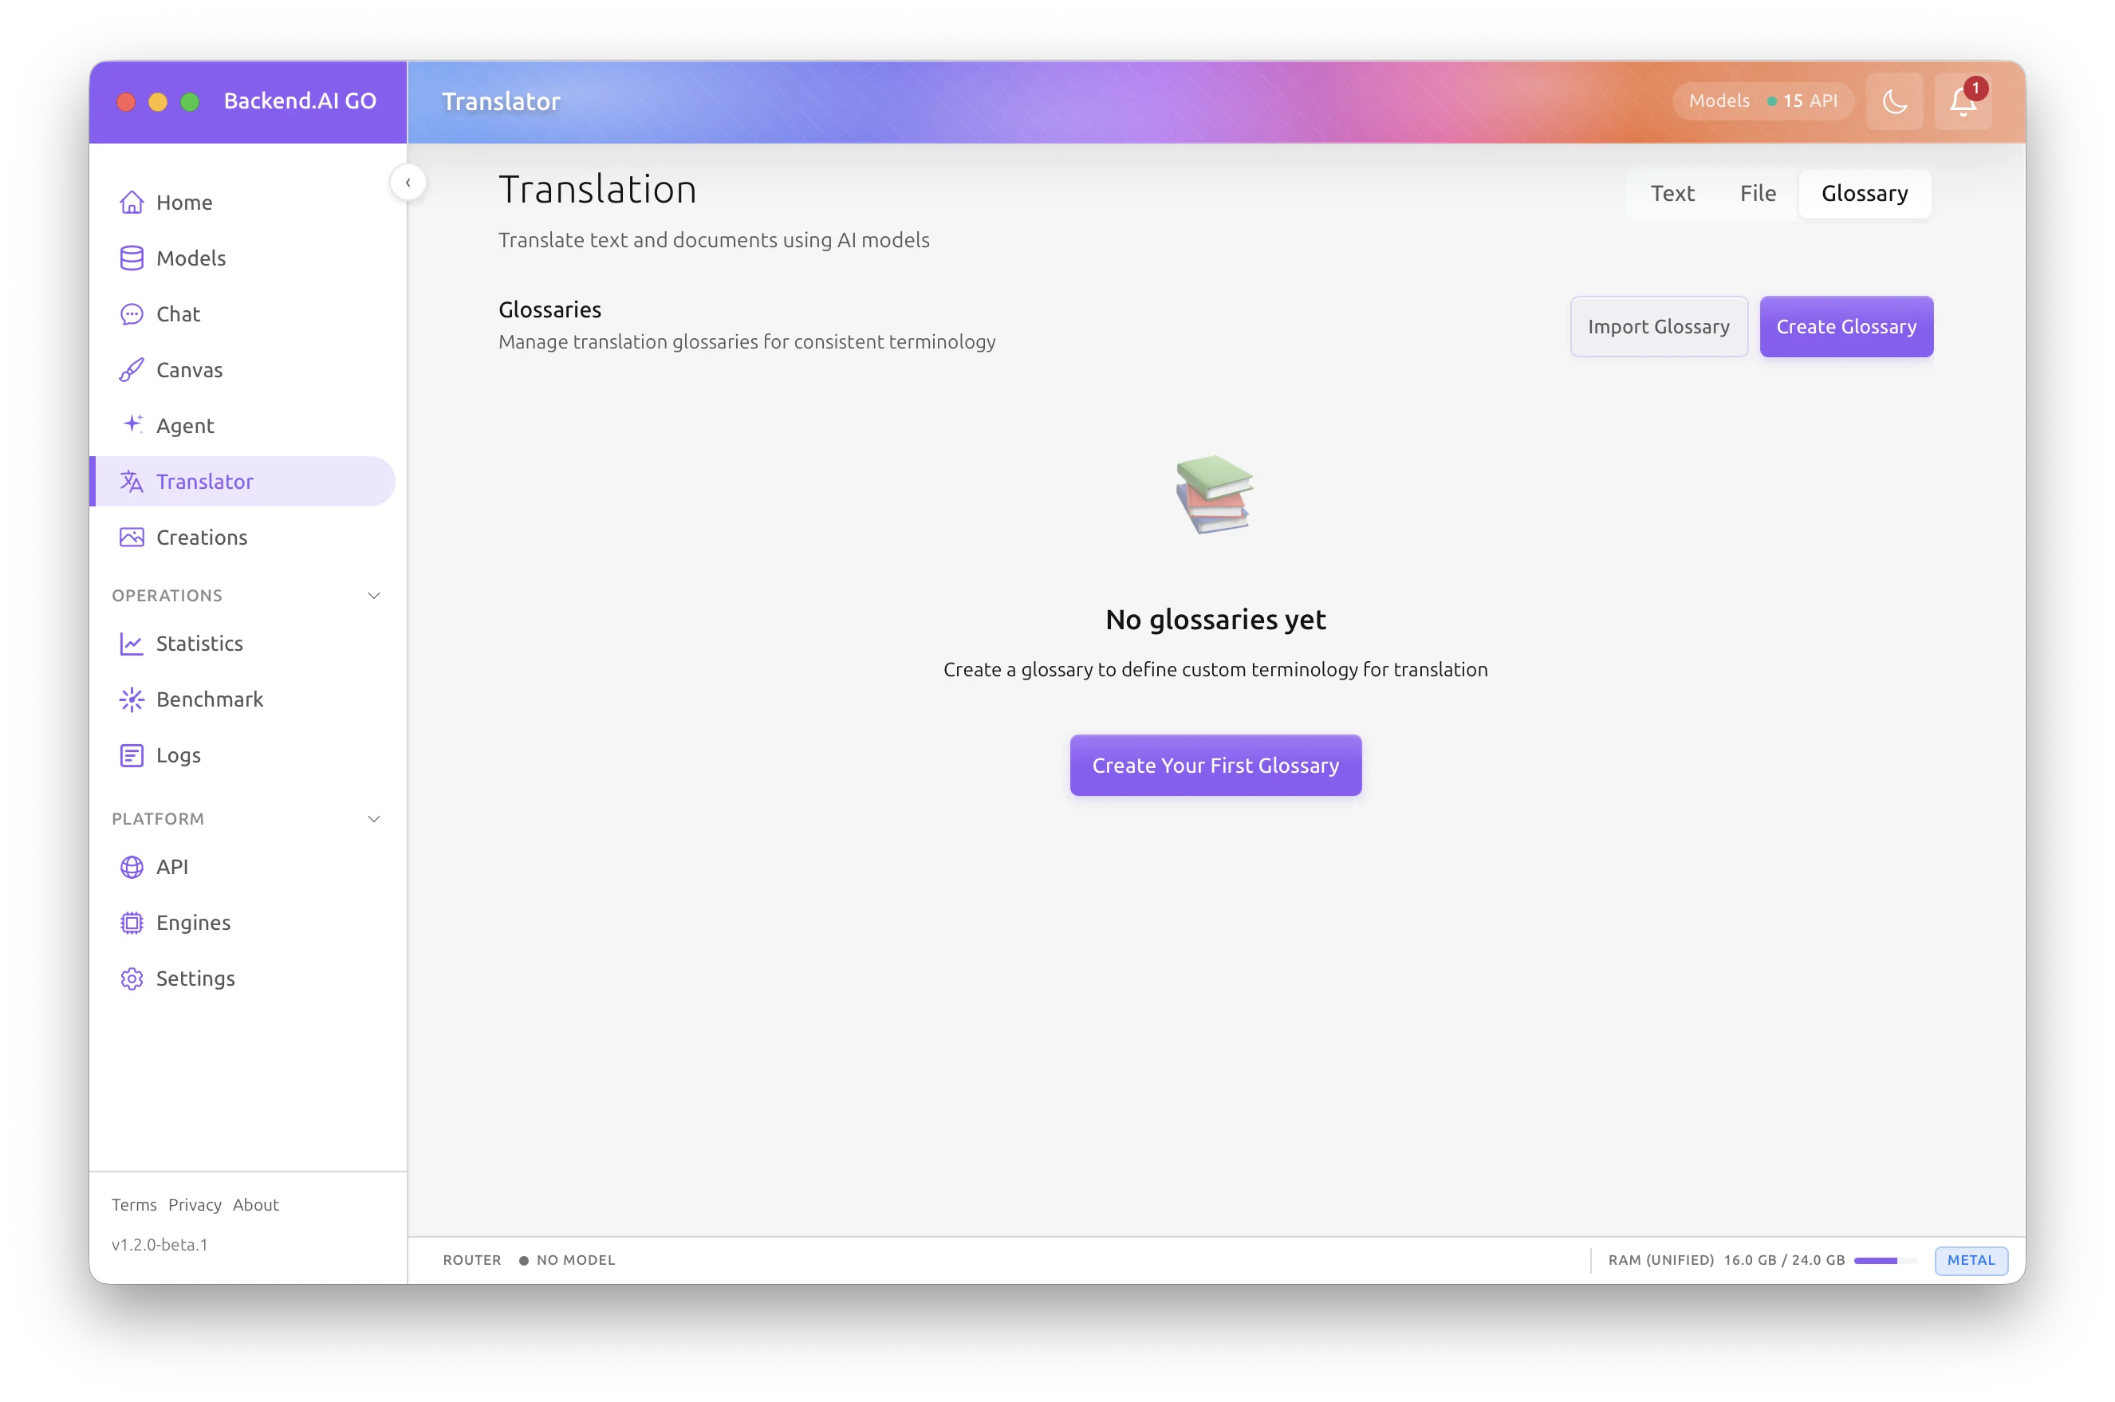Open the Privacy link in footer
This screenshot has width=2115, height=1402.
(194, 1204)
